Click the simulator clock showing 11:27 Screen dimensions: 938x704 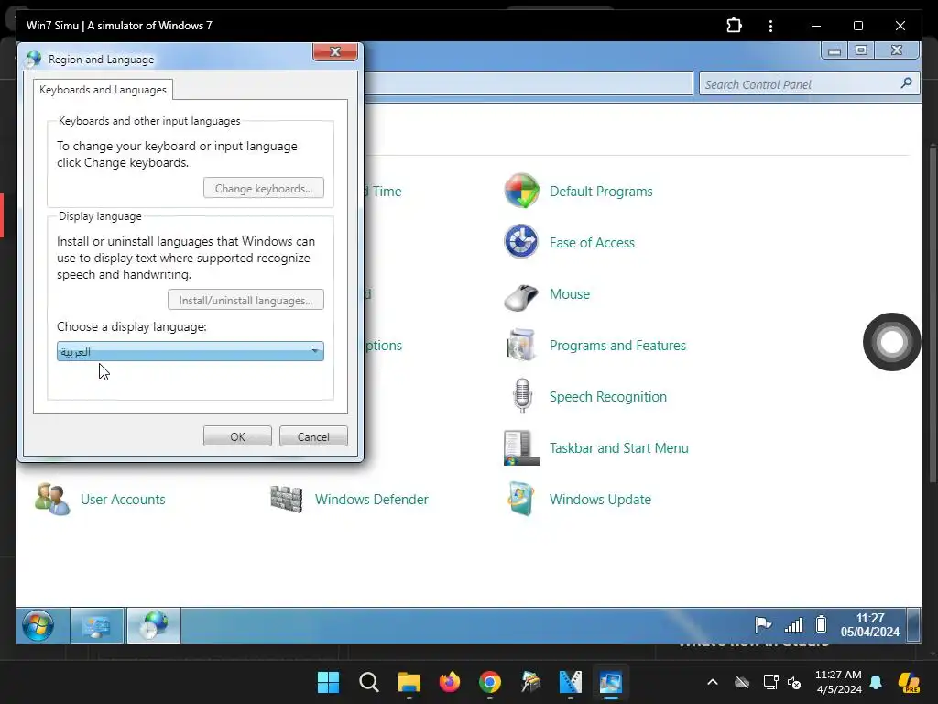[x=870, y=625]
